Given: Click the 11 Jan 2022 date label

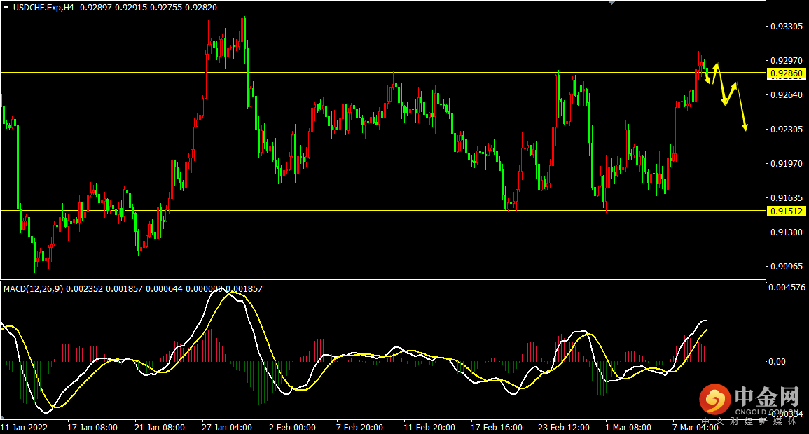Looking at the screenshot, I should click(24, 427).
